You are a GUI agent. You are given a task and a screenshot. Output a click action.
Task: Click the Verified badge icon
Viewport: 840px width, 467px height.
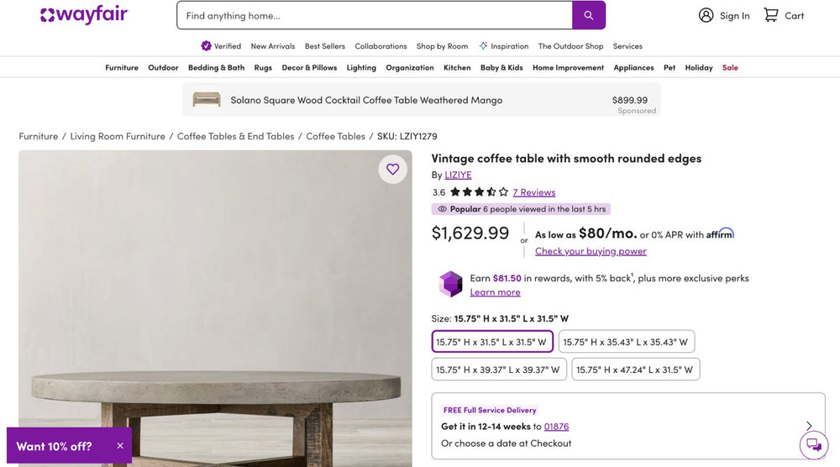pos(207,46)
